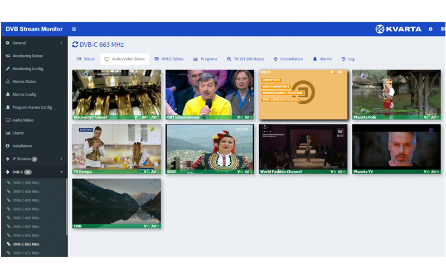Select DVB-C 442 MHz in the tree
This screenshot has width=446, height=279.
(x=26, y=200)
